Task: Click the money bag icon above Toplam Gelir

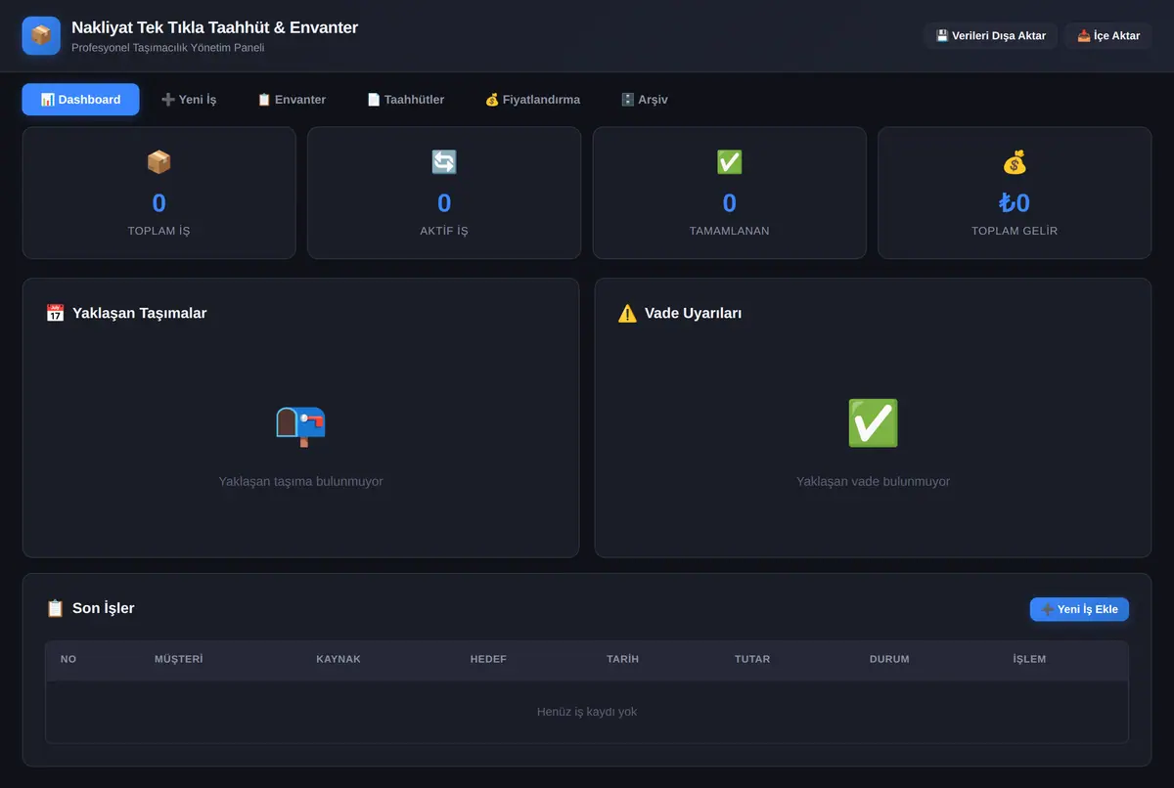Action: click(1015, 162)
